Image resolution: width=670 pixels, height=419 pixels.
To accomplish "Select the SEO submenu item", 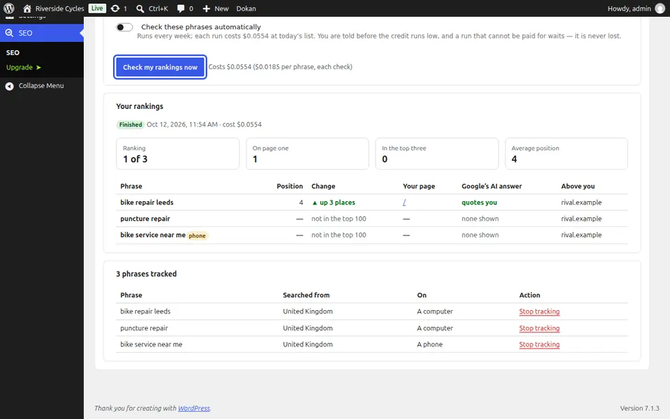I will pos(13,52).
